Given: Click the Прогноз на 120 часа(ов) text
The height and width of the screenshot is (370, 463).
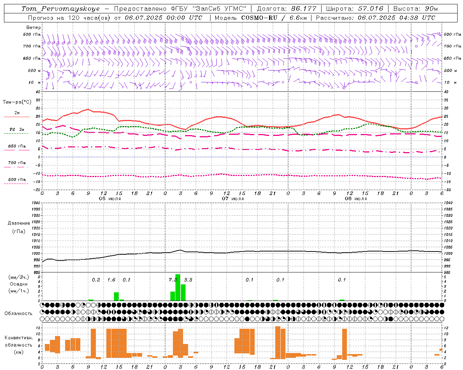Looking at the screenshot, I should 69,18.
